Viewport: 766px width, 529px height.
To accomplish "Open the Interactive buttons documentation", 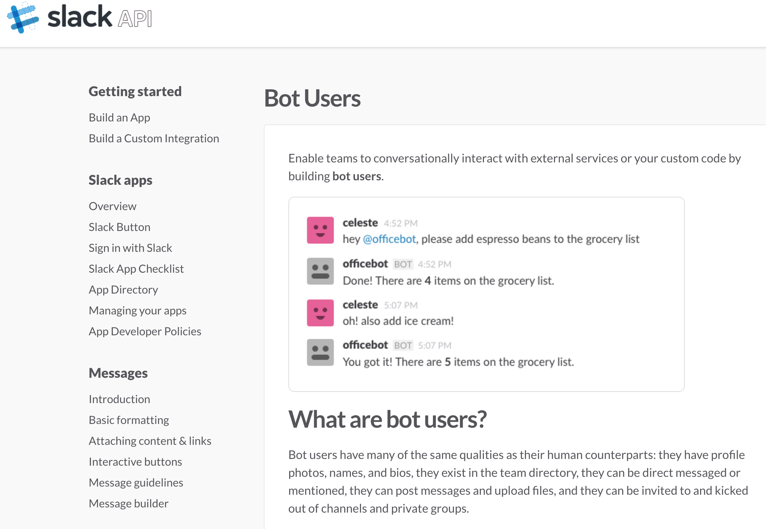I will [x=135, y=462].
